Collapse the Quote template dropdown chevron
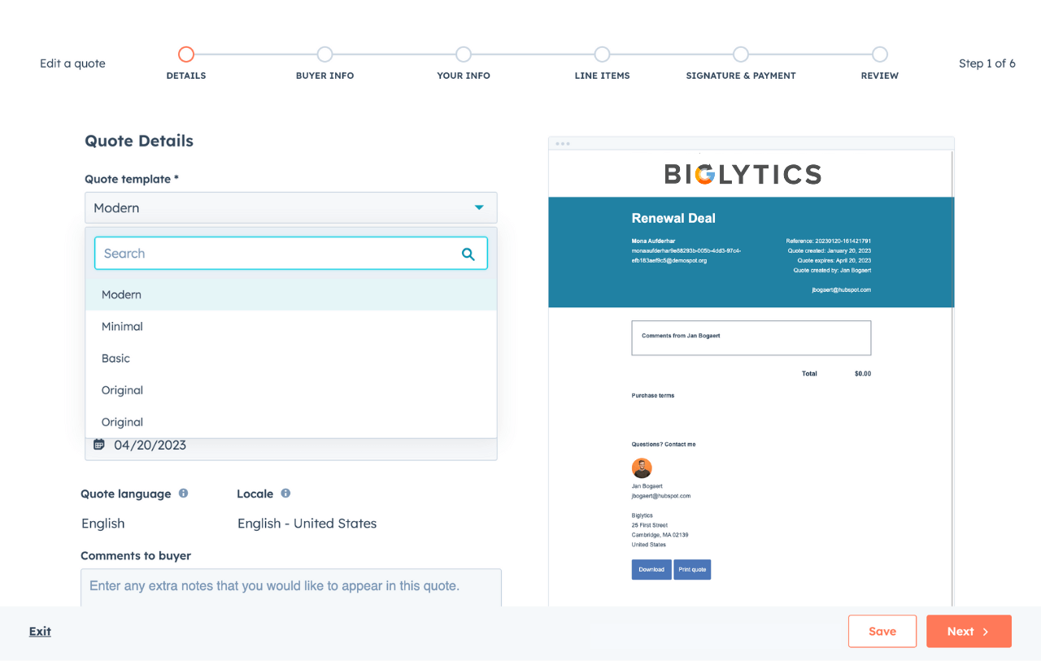1041x661 pixels. 479,207
